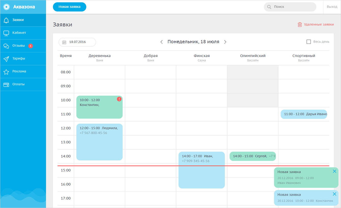The width and height of the screenshot is (341, 208).
Task: Click the red alert icon on Константин booking
Action: [119, 99]
